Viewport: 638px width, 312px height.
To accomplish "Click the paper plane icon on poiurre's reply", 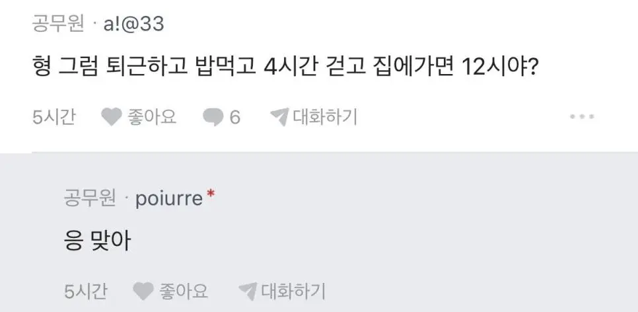I will 248,290.
